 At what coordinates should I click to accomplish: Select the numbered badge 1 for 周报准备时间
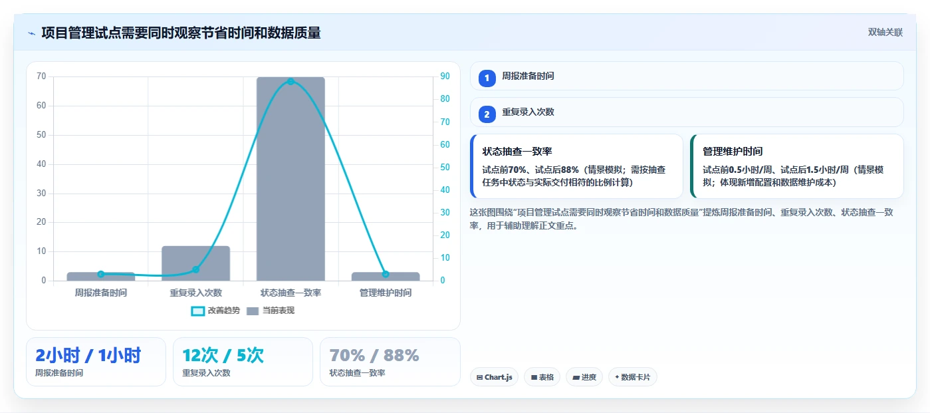487,78
